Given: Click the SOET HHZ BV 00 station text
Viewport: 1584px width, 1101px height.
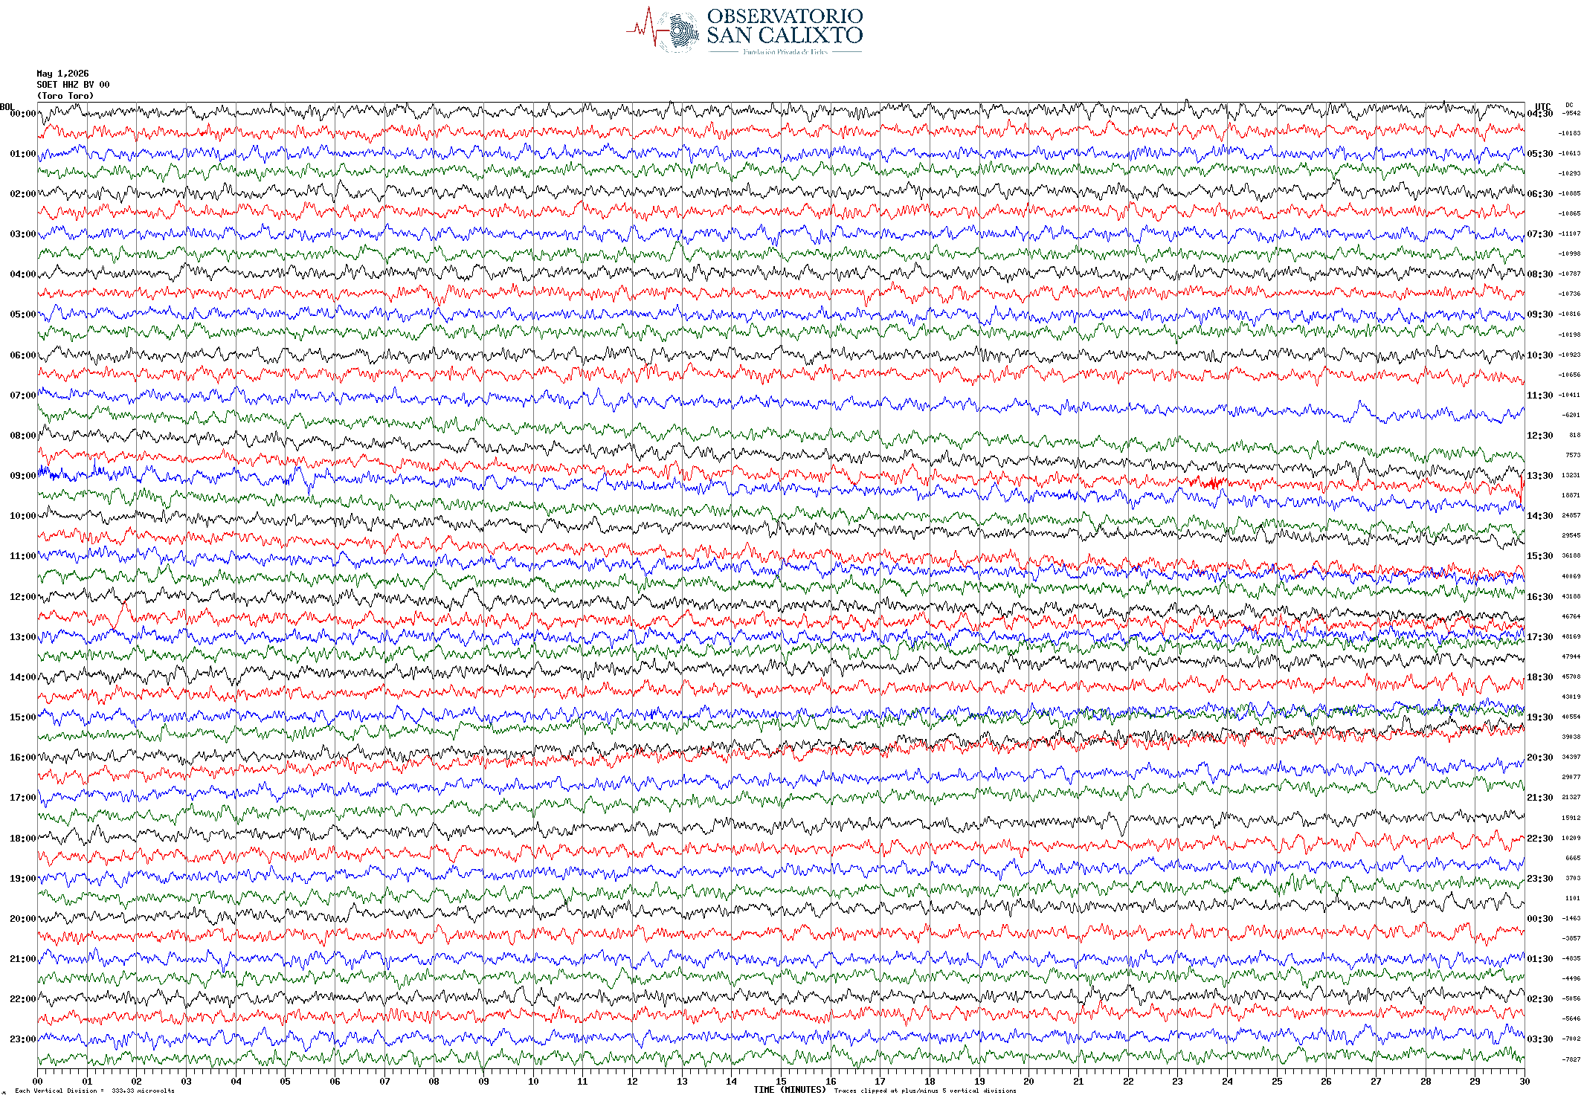Looking at the screenshot, I should [73, 85].
